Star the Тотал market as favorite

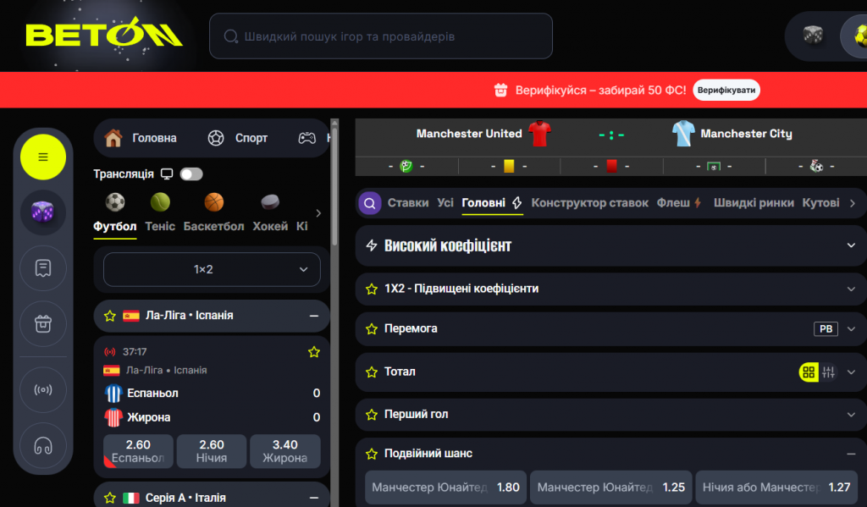(371, 372)
